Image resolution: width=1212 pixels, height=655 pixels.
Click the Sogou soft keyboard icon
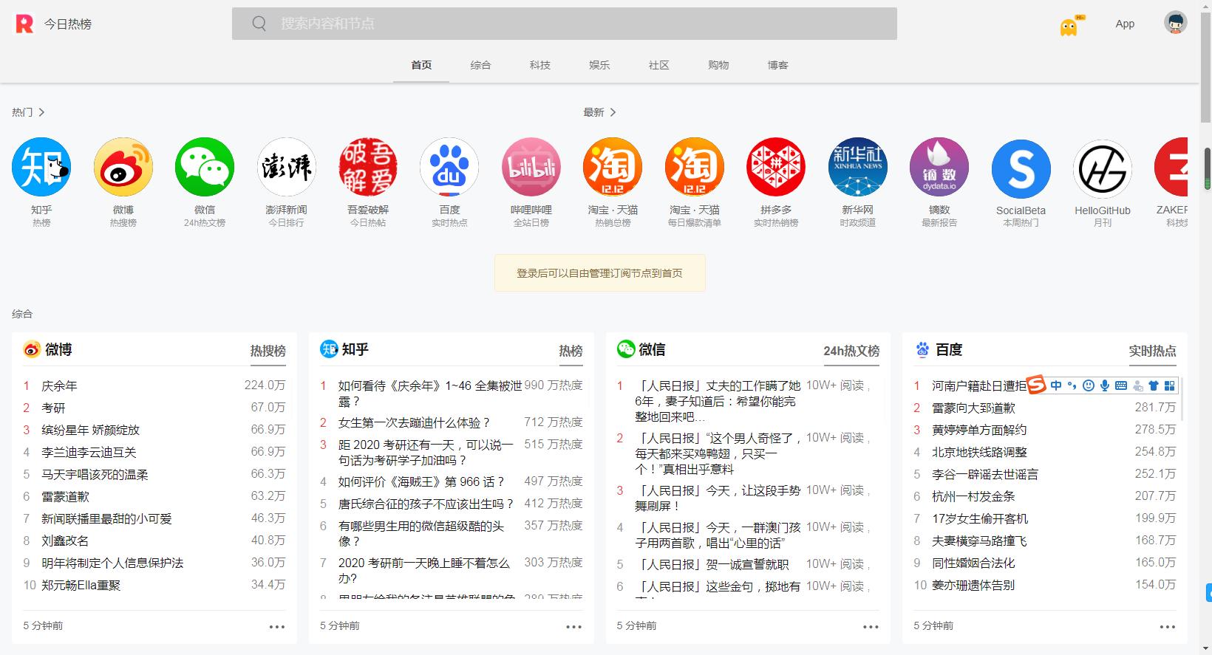click(1120, 385)
